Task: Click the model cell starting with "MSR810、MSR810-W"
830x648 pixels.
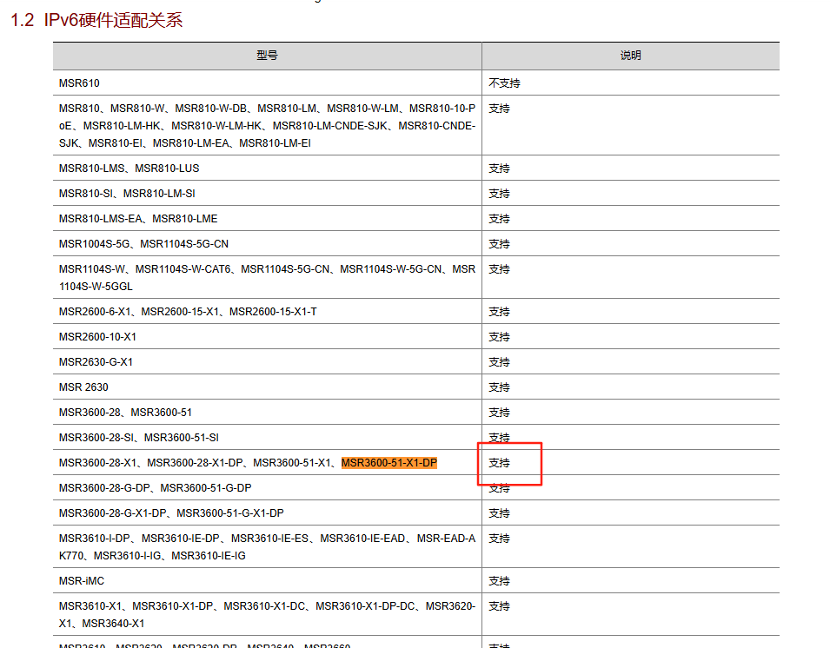Action: tap(268, 125)
